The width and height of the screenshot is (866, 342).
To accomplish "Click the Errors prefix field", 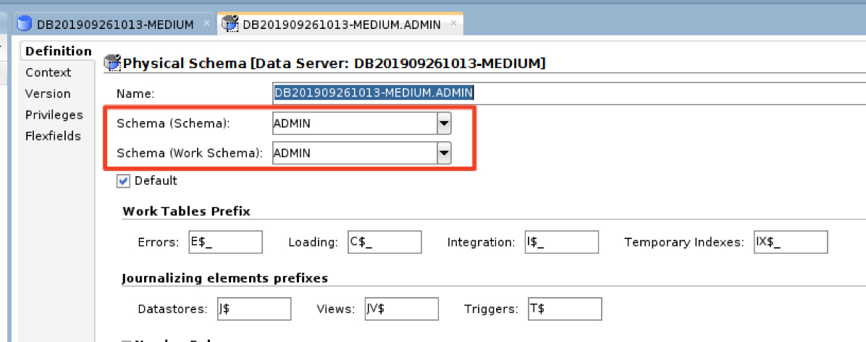I will (225, 242).
